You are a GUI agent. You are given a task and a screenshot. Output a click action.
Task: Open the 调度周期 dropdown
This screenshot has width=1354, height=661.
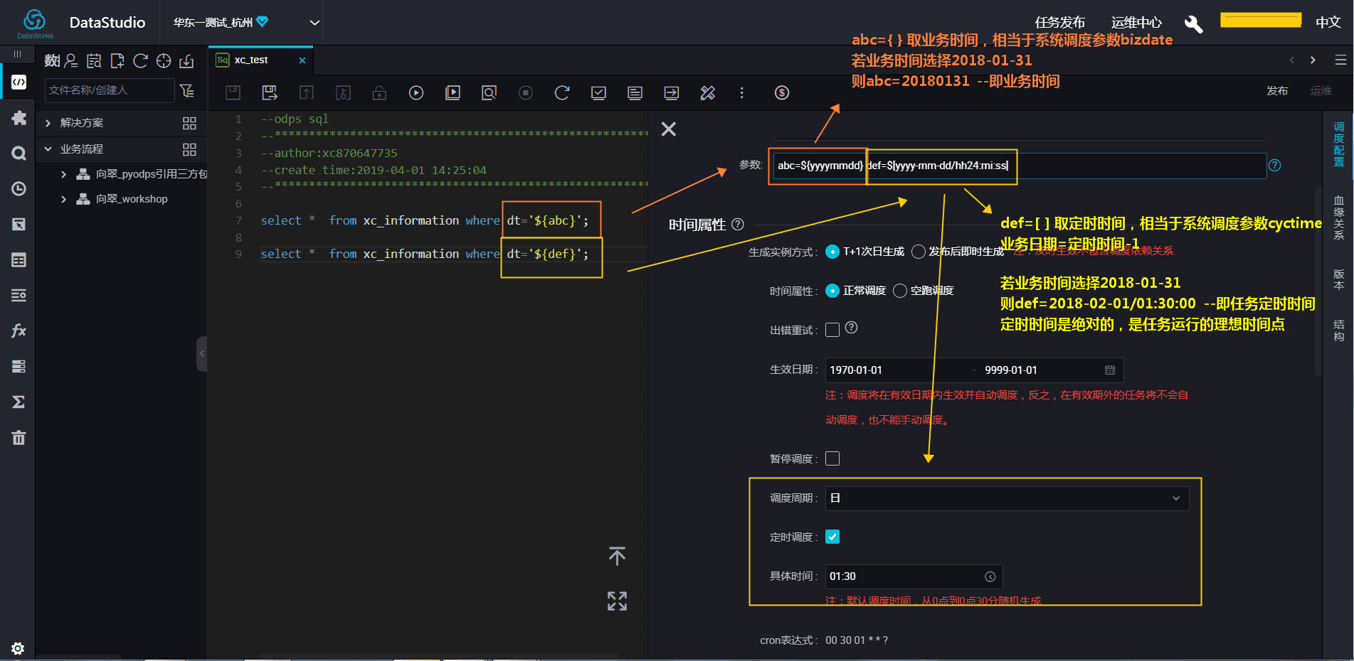(1007, 498)
